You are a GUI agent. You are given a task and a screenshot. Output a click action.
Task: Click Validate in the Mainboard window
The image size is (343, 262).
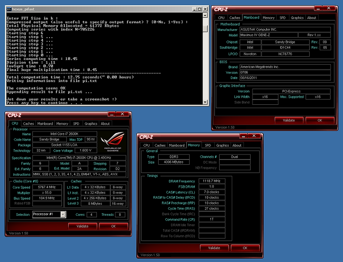click(289, 121)
